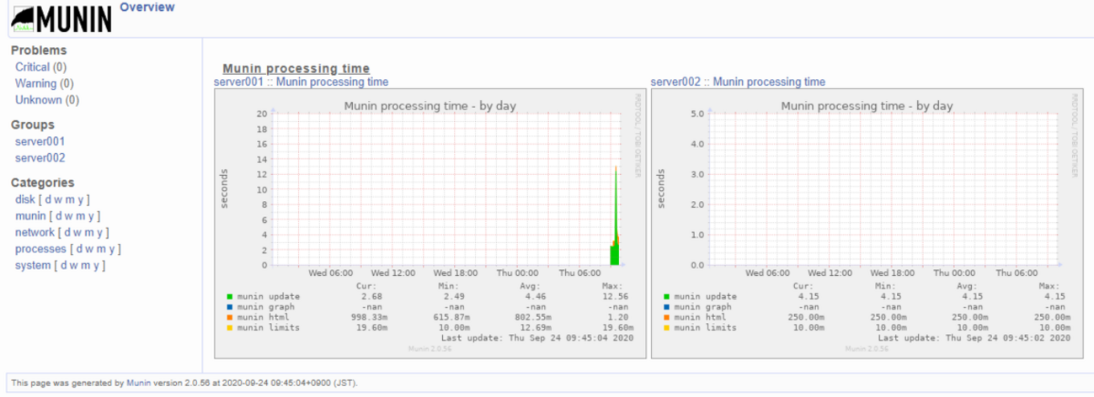The height and width of the screenshot is (397, 1094).
Task: Show network category monthly view 'm'
Action: point(89,232)
